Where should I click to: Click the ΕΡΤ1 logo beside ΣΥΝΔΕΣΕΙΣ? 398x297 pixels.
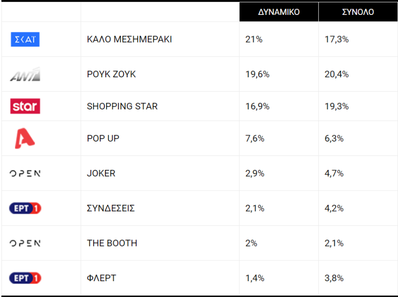coord(25,208)
